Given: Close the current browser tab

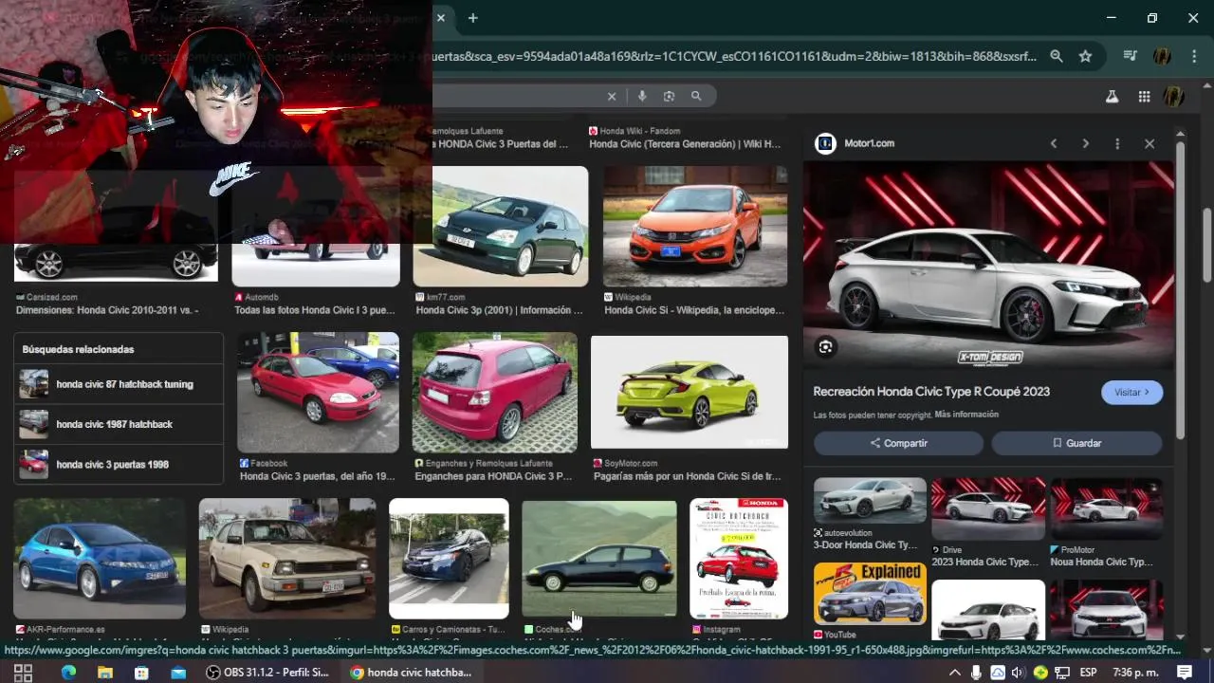Looking at the screenshot, I should click(440, 18).
